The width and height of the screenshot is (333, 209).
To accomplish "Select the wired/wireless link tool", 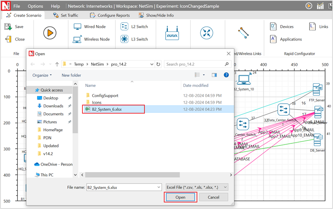I will tap(243, 33).
